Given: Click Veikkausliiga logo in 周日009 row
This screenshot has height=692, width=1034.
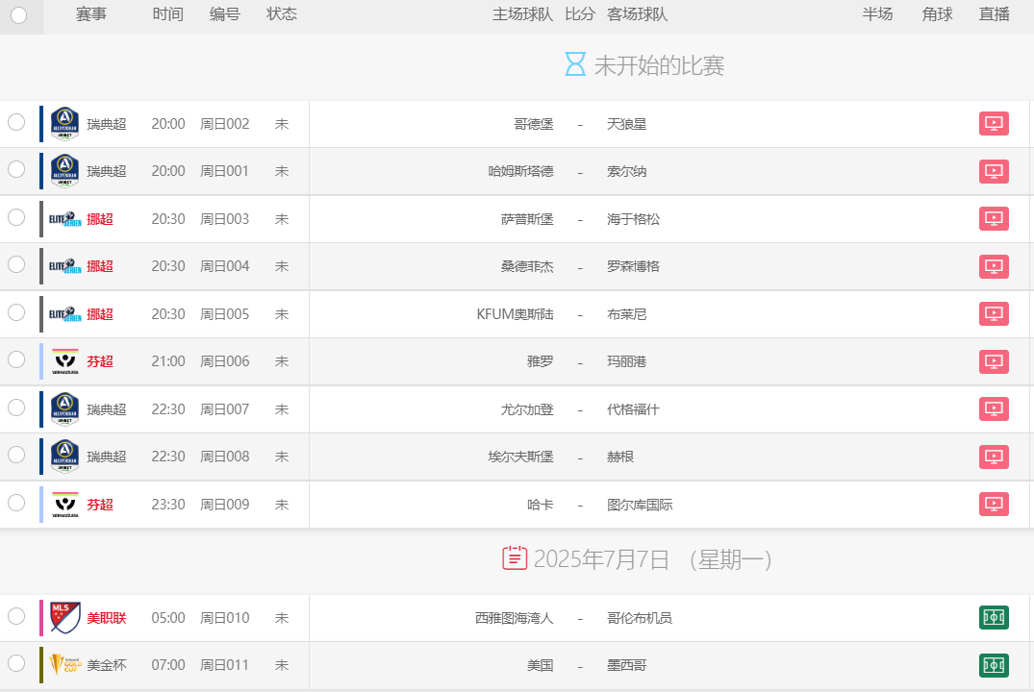Looking at the screenshot, I should [x=64, y=505].
